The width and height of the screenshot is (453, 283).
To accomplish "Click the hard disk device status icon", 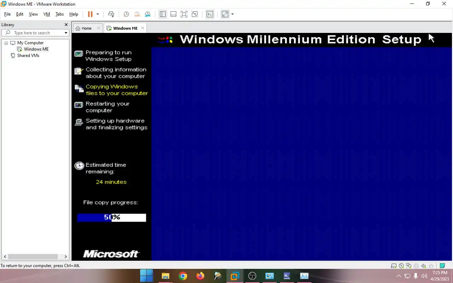I will click(394, 266).
